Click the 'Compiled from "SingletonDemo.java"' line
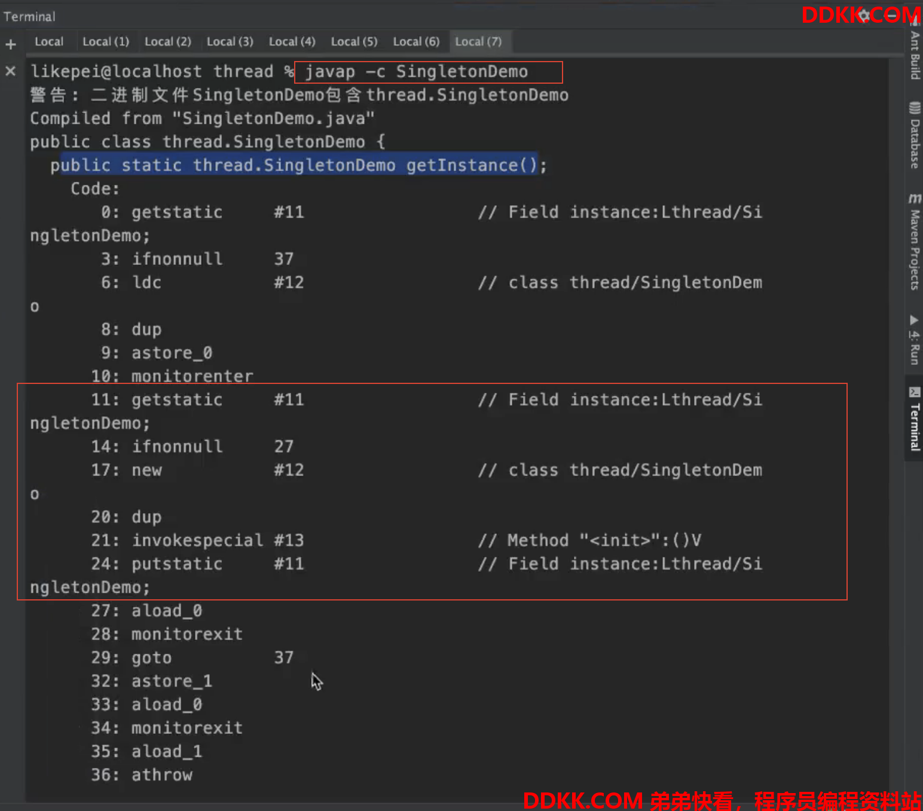 point(203,118)
